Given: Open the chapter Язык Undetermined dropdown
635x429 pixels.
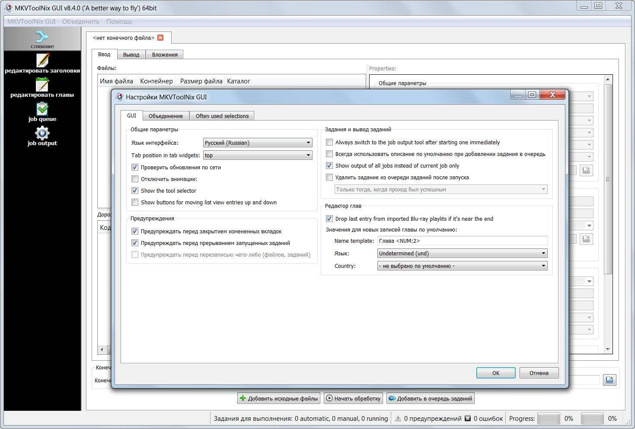Looking at the screenshot, I should (463, 253).
